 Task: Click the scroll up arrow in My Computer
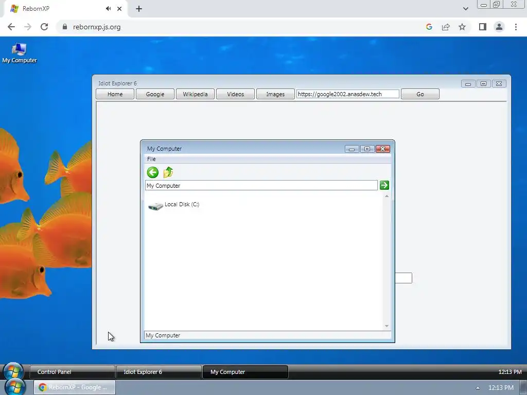(x=387, y=196)
